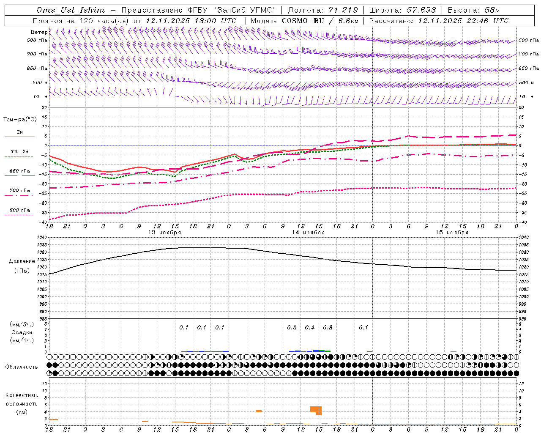The height and width of the screenshot is (433, 541).
Task: Click the 0.4 precipitation amount value
Action: 310,328
